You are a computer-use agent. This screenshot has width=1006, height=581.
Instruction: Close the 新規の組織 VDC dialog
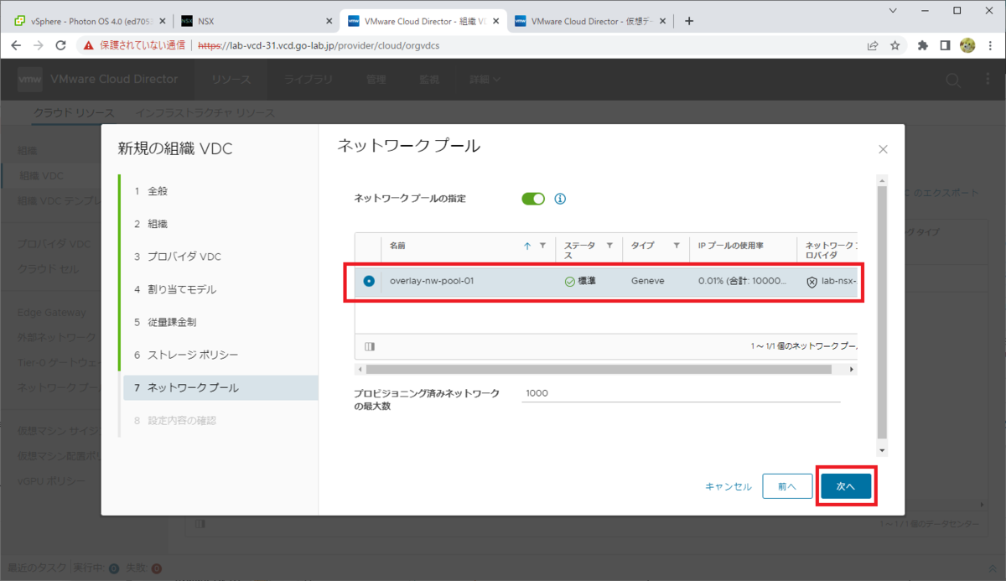click(883, 149)
